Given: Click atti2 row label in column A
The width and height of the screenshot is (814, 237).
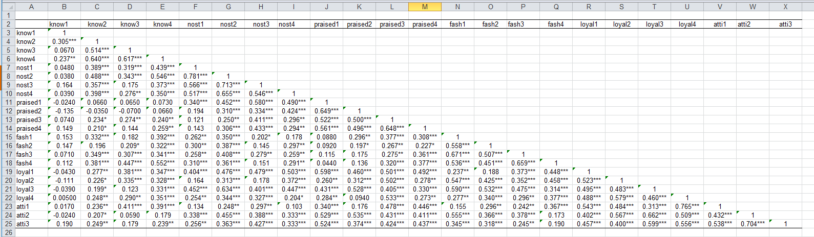Looking at the screenshot, I should pos(23,215).
